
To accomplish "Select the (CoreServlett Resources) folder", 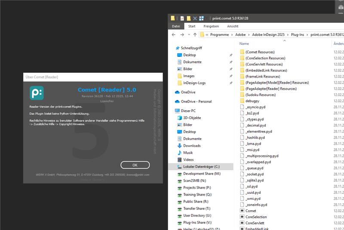I will tap(264, 64).
